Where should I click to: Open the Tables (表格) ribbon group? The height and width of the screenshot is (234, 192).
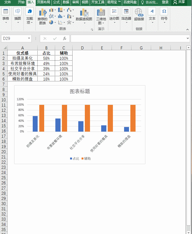(x=6, y=16)
